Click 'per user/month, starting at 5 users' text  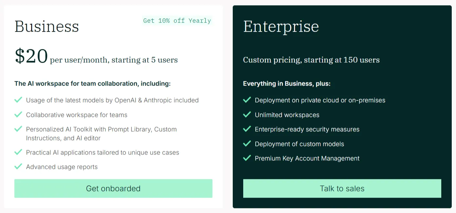114,60
